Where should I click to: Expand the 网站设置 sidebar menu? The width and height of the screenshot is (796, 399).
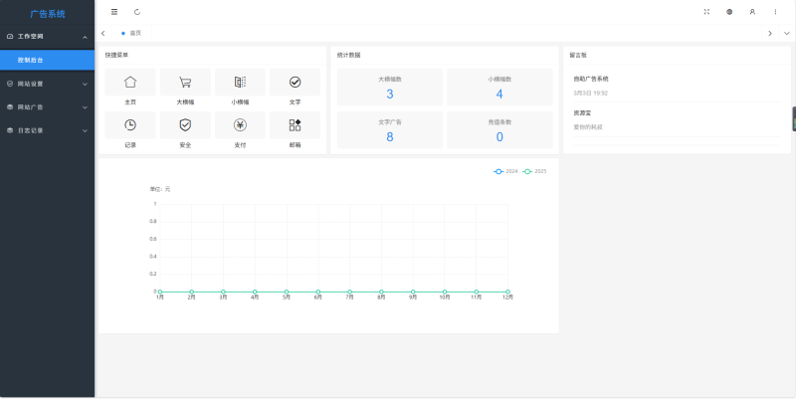click(47, 84)
